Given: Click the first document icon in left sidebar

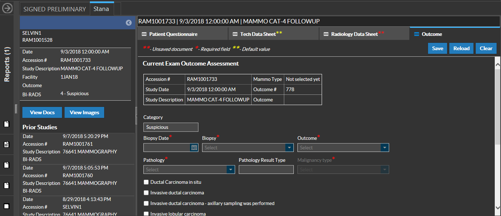Looking at the screenshot, I should 6,124.
